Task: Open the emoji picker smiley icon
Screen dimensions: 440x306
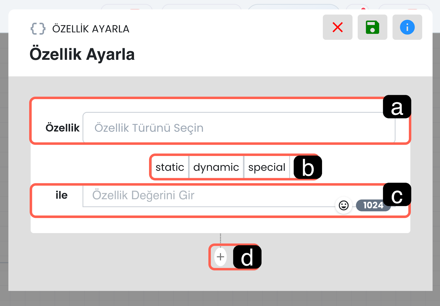Action: coord(343,205)
